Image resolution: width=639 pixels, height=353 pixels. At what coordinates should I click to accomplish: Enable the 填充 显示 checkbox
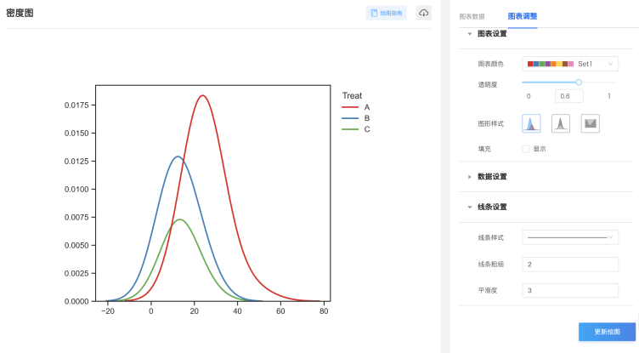pyautogui.click(x=526, y=149)
